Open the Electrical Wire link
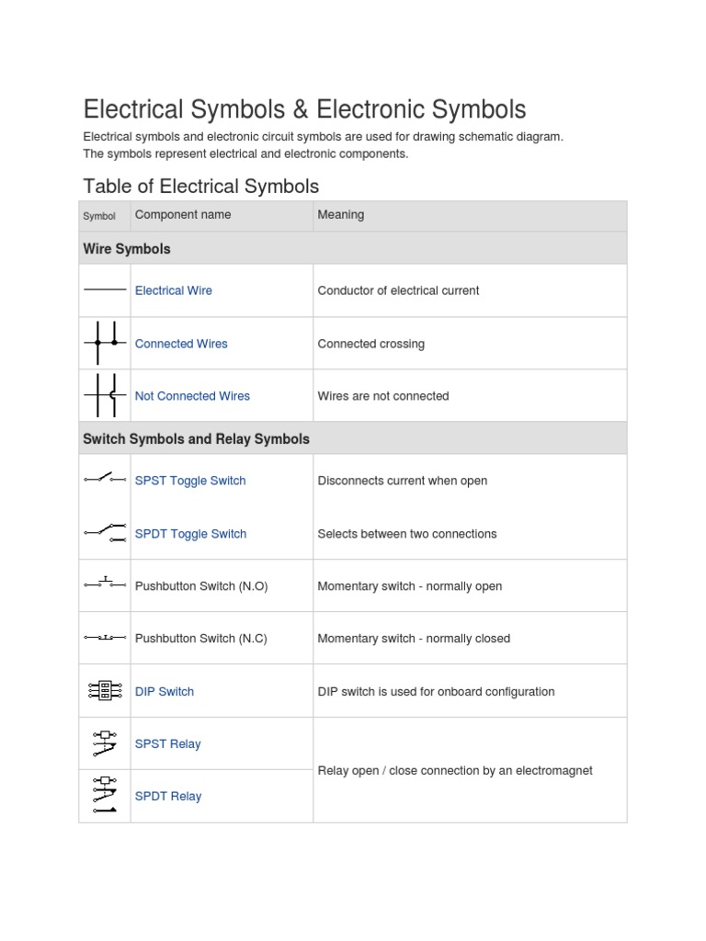This screenshot has height=941, width=706. point(174,290)
